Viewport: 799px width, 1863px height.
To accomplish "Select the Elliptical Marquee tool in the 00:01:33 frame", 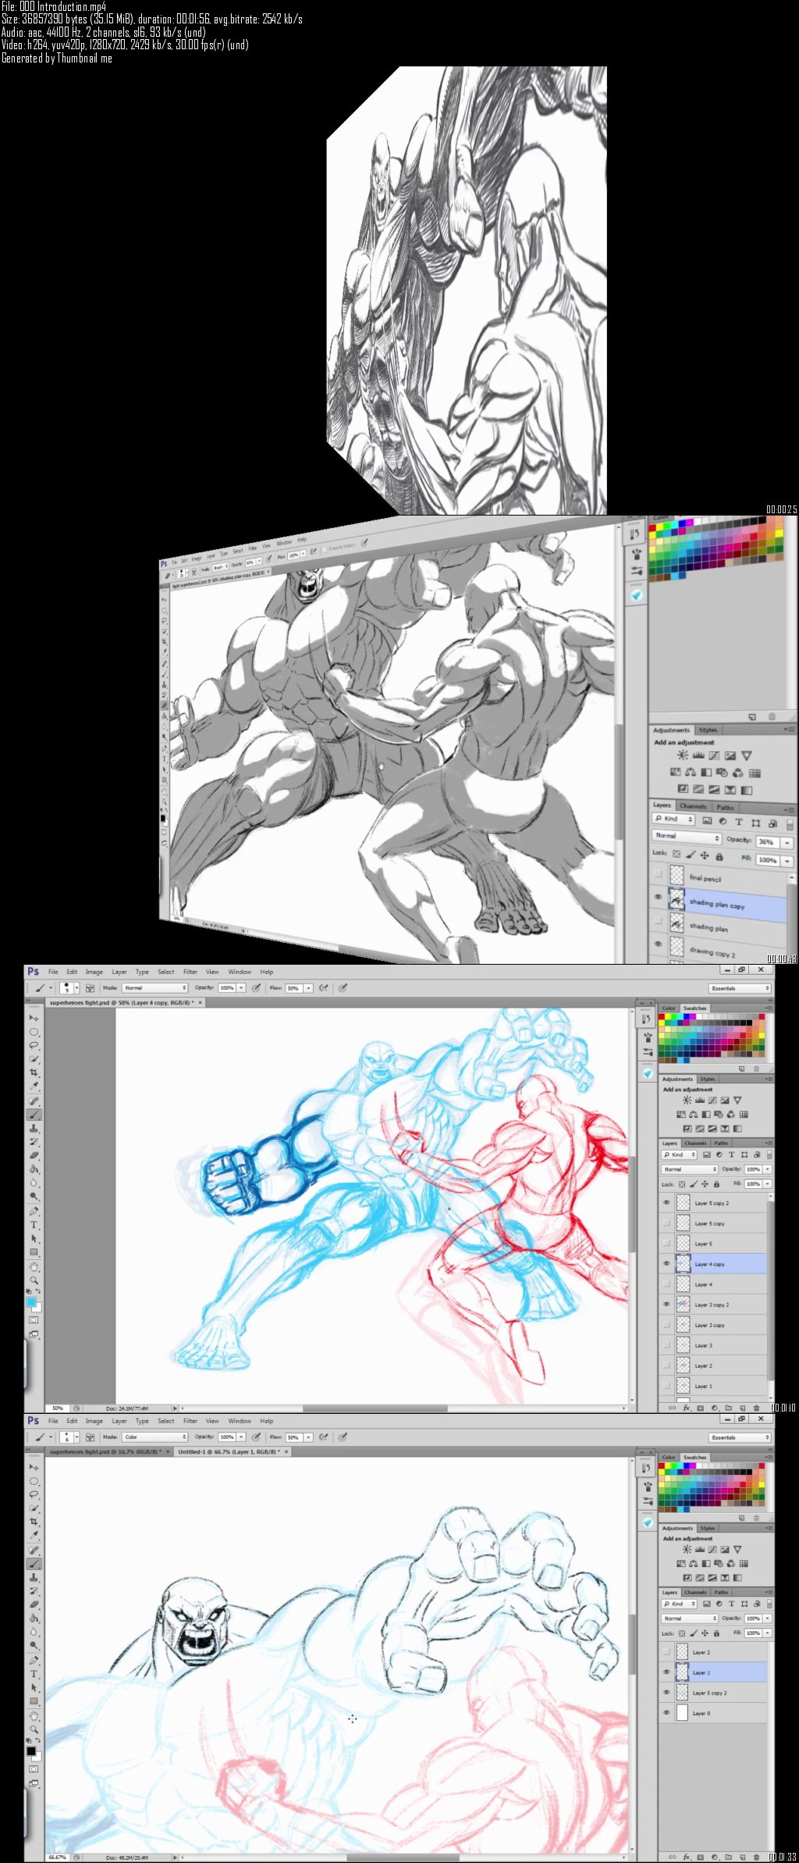I will (34, 1480).
